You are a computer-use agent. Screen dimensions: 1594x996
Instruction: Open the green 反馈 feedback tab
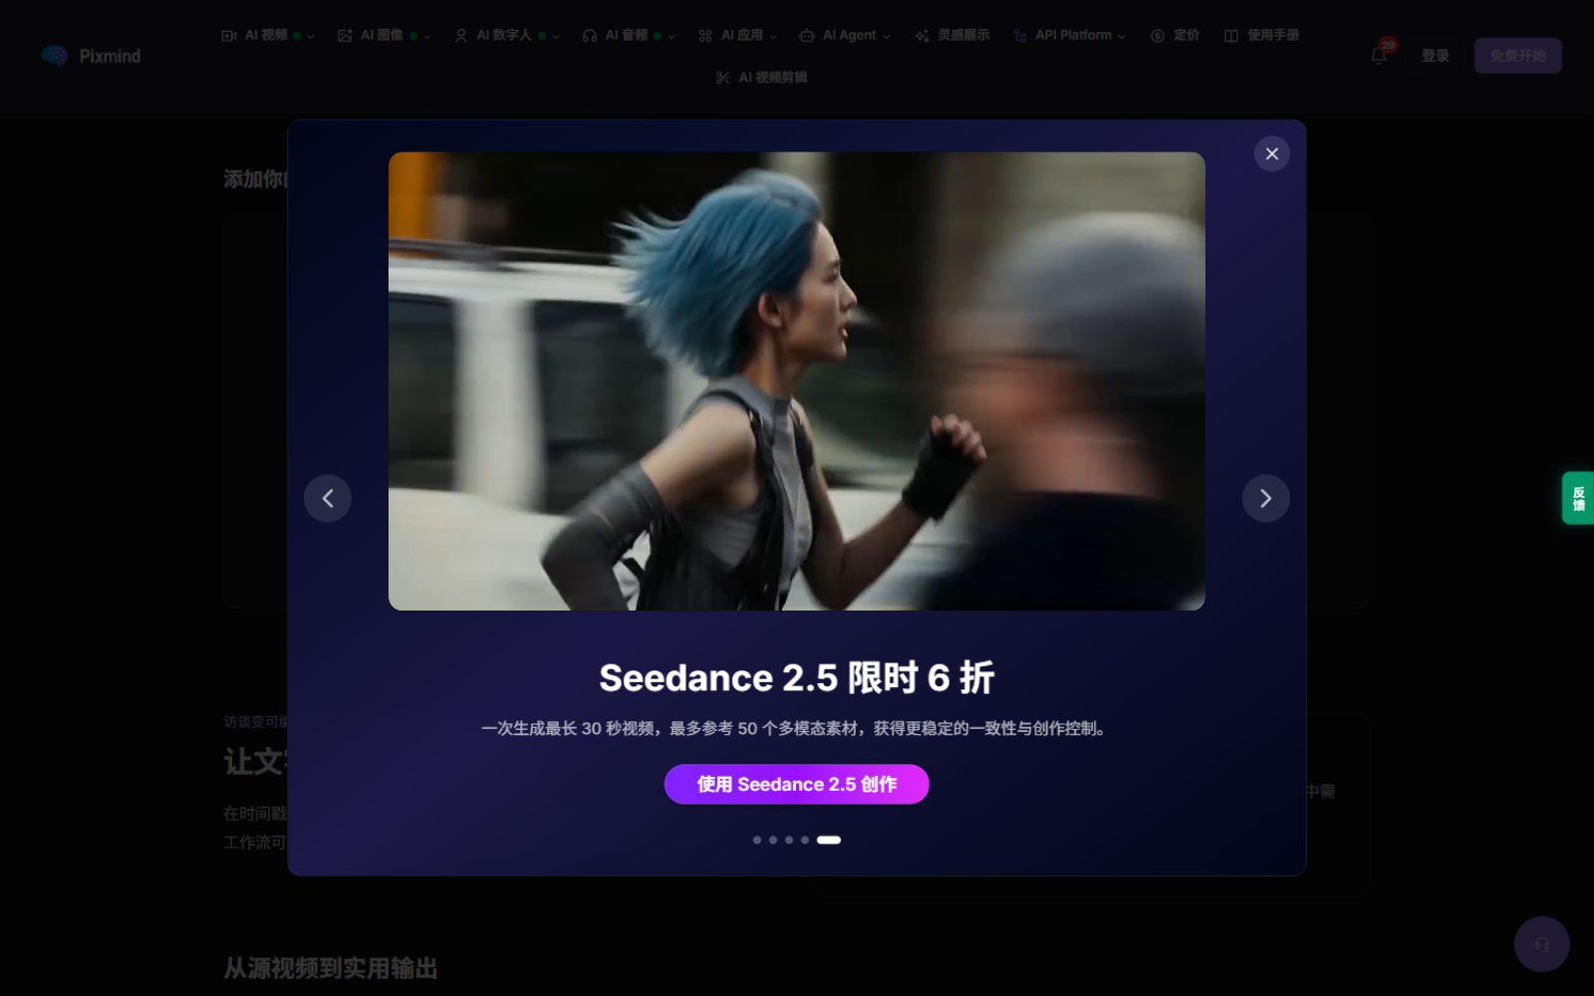point(1578,498)
